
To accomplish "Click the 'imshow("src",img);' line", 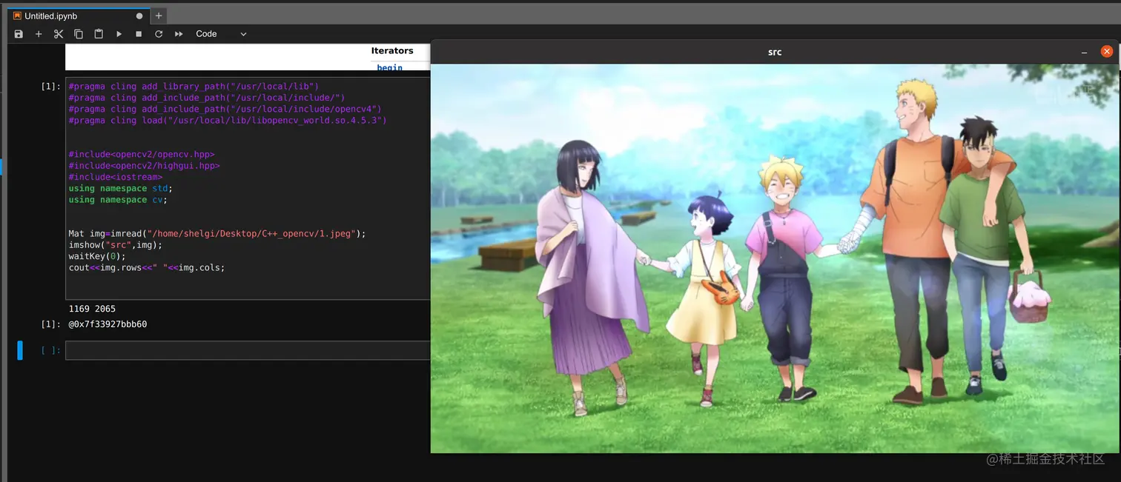I will pyautogui.click(x=115, y=245).
